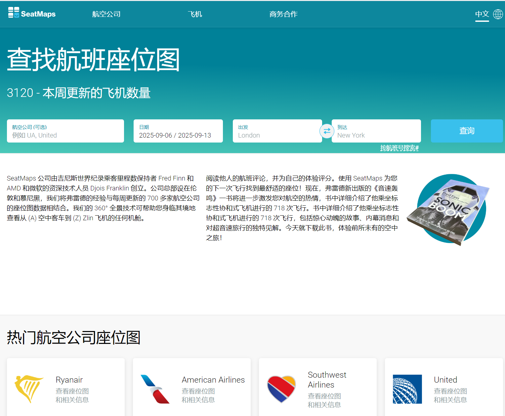505x416 pixels.
Task: Click the 到达 New York input field
Action: (376, 131)
